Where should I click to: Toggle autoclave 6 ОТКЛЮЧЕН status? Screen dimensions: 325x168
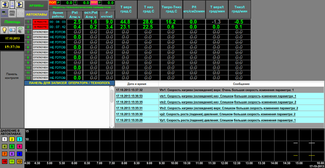40,47
